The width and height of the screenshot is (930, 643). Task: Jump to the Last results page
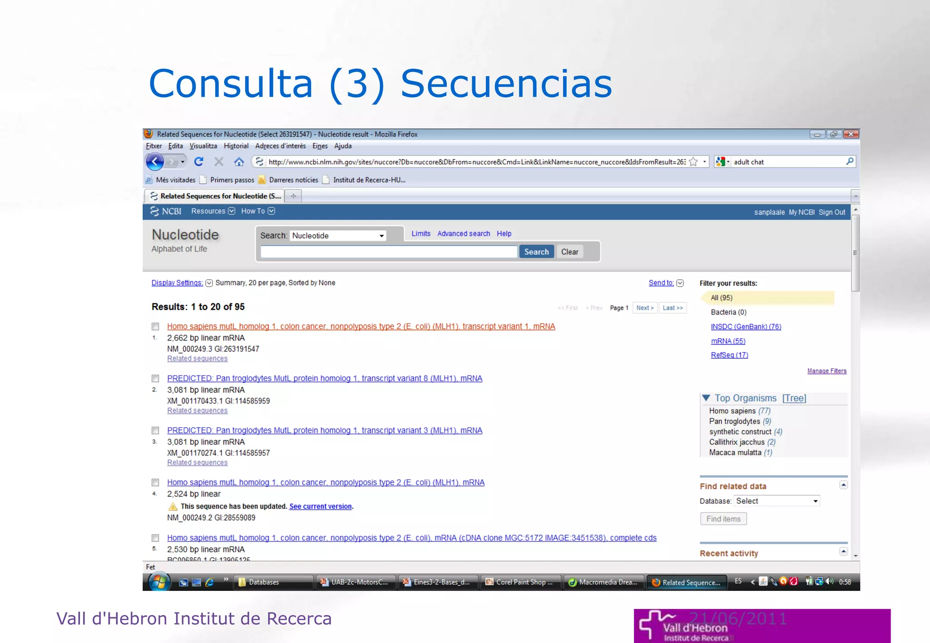pyautogui.click(x=673, y=308)
